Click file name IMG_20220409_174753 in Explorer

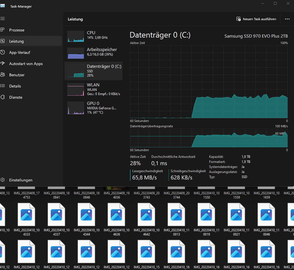pyautogui.click(x=27, y=195)
